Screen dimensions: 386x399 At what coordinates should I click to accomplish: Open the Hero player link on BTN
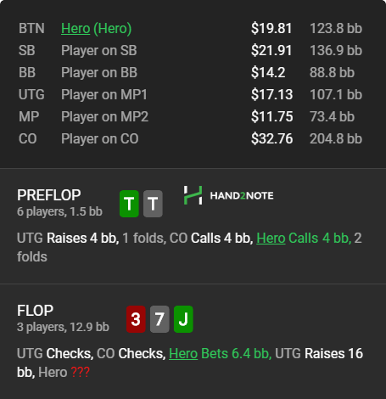click(76, 28)
